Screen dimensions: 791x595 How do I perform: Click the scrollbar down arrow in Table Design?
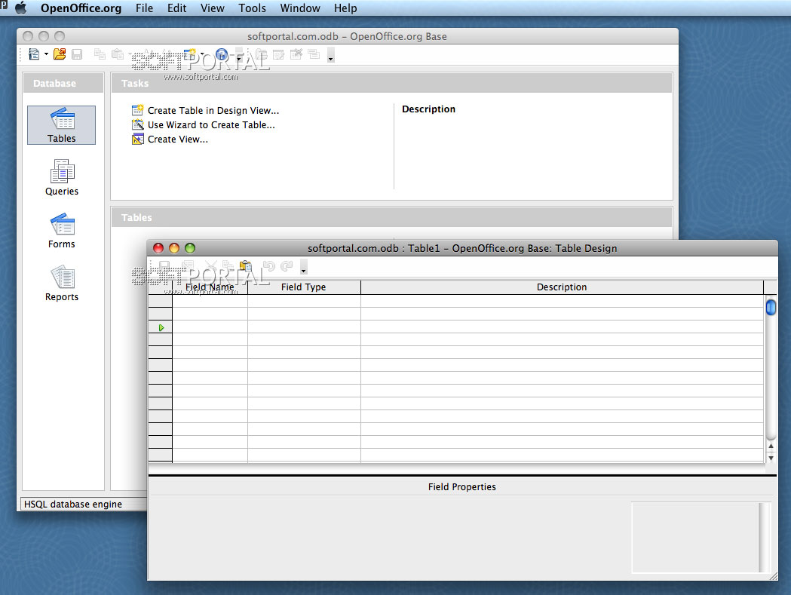coord(771,459)
